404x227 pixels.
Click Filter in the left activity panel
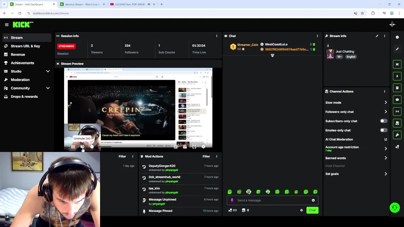click(122, 156)
